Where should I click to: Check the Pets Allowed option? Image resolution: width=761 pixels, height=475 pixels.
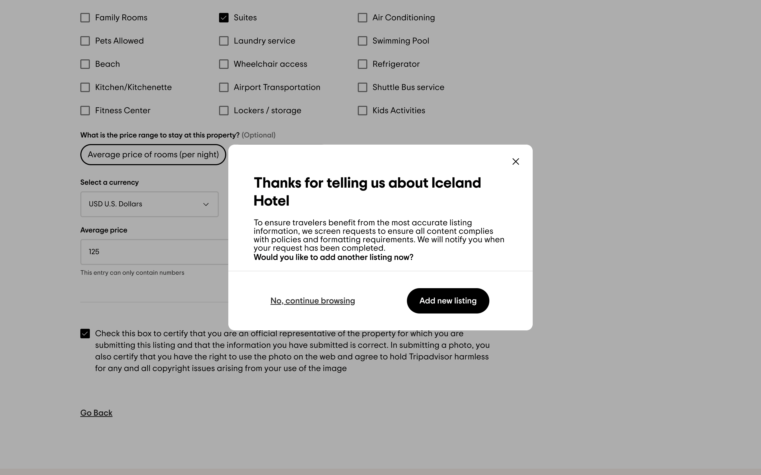[85, 41]
